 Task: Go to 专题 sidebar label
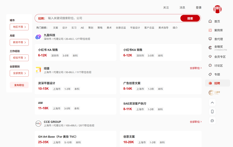217,75
